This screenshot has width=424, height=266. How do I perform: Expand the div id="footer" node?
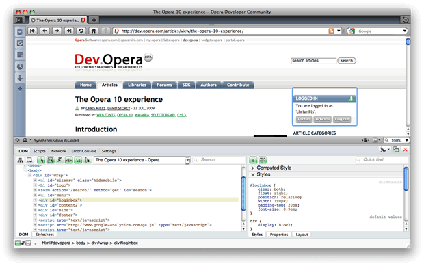(35, 215)
